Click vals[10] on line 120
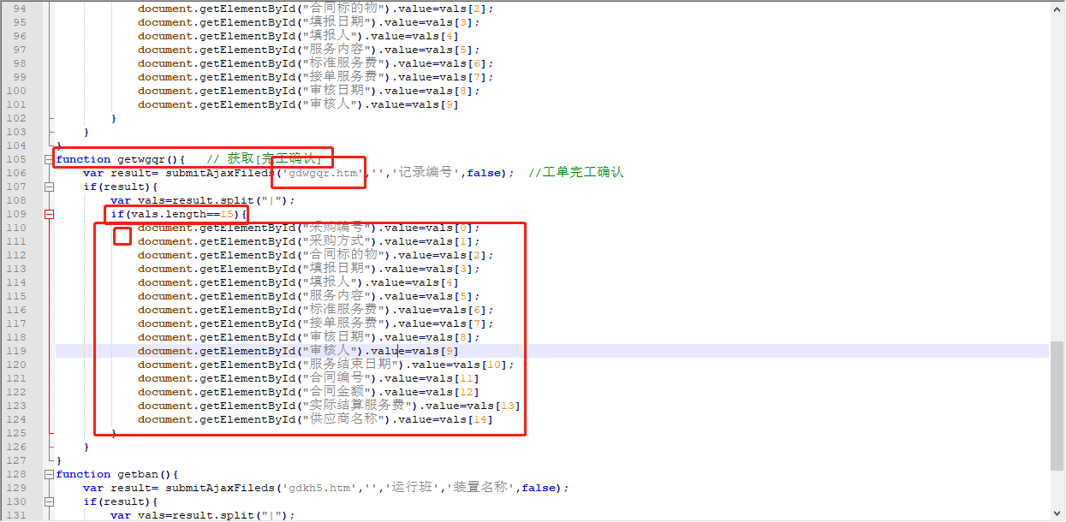1066x522 pixels. pyautogui.click(x=484, y=365)
